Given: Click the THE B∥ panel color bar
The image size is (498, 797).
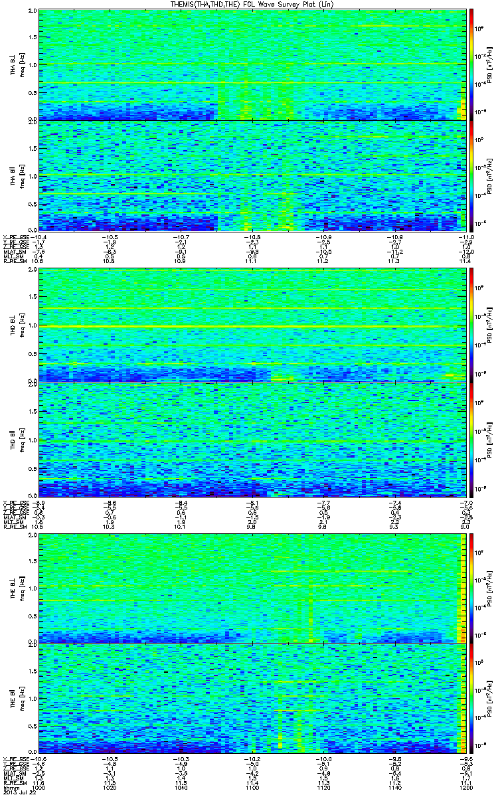Looking at the screenshot, I should point(471,699).
